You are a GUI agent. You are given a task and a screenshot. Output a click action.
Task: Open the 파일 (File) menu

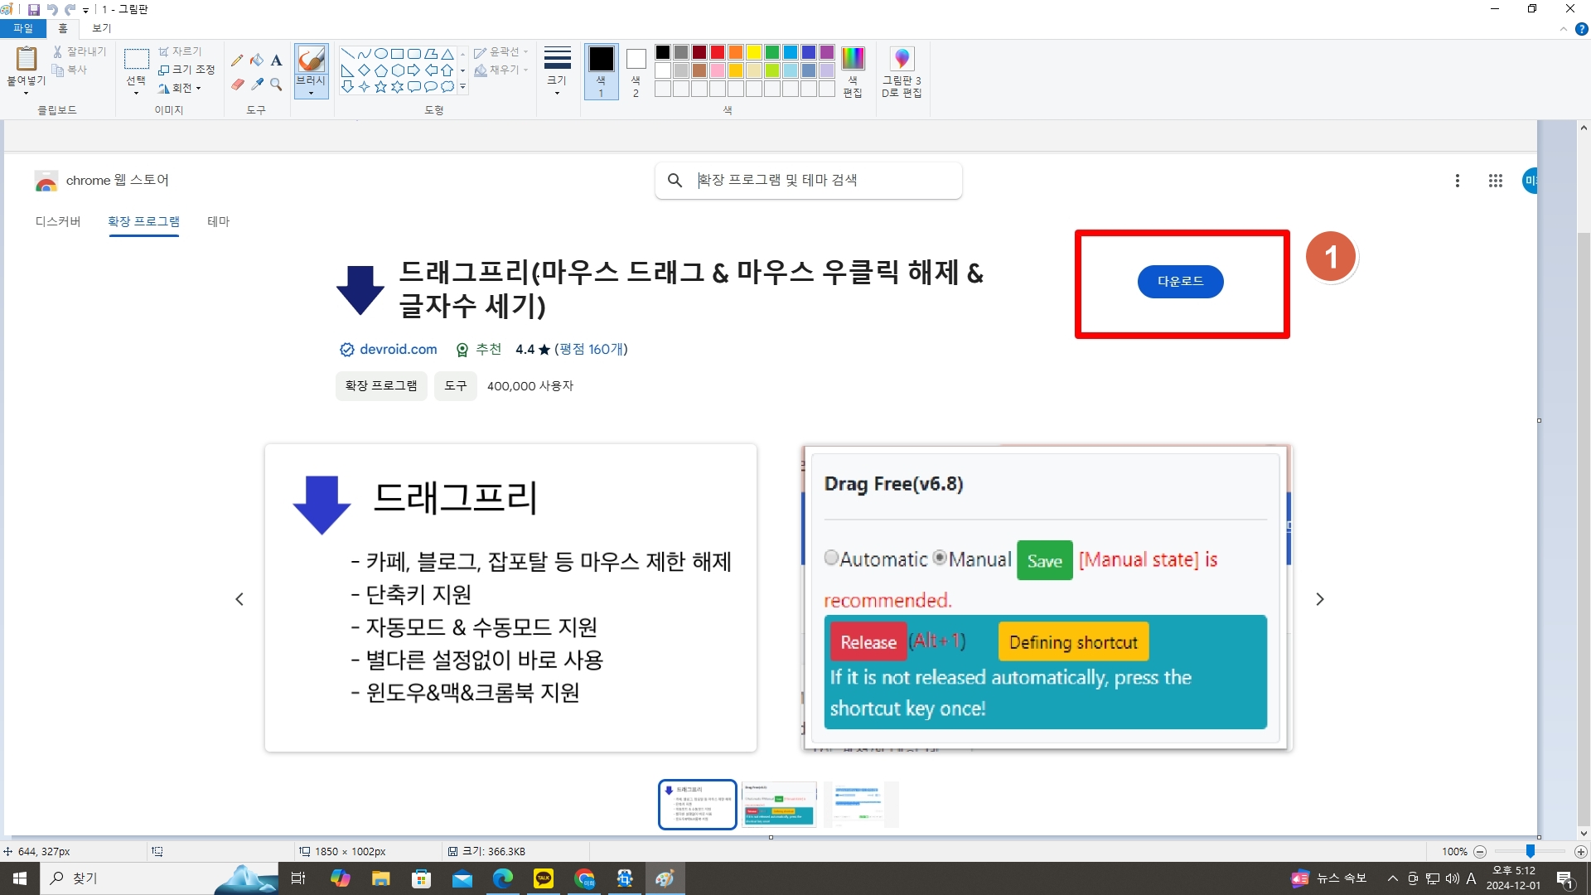[x=23, y=28]
